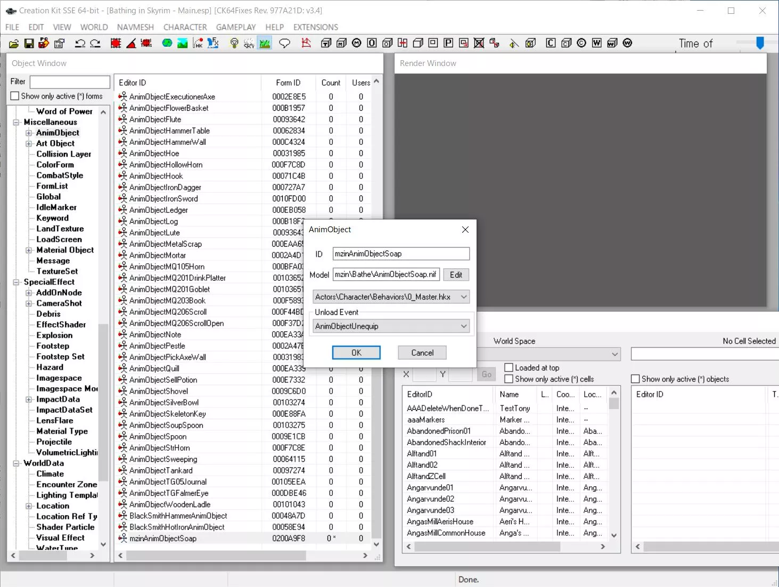
Task: Click the Model path field
Action: pos(386,274)
